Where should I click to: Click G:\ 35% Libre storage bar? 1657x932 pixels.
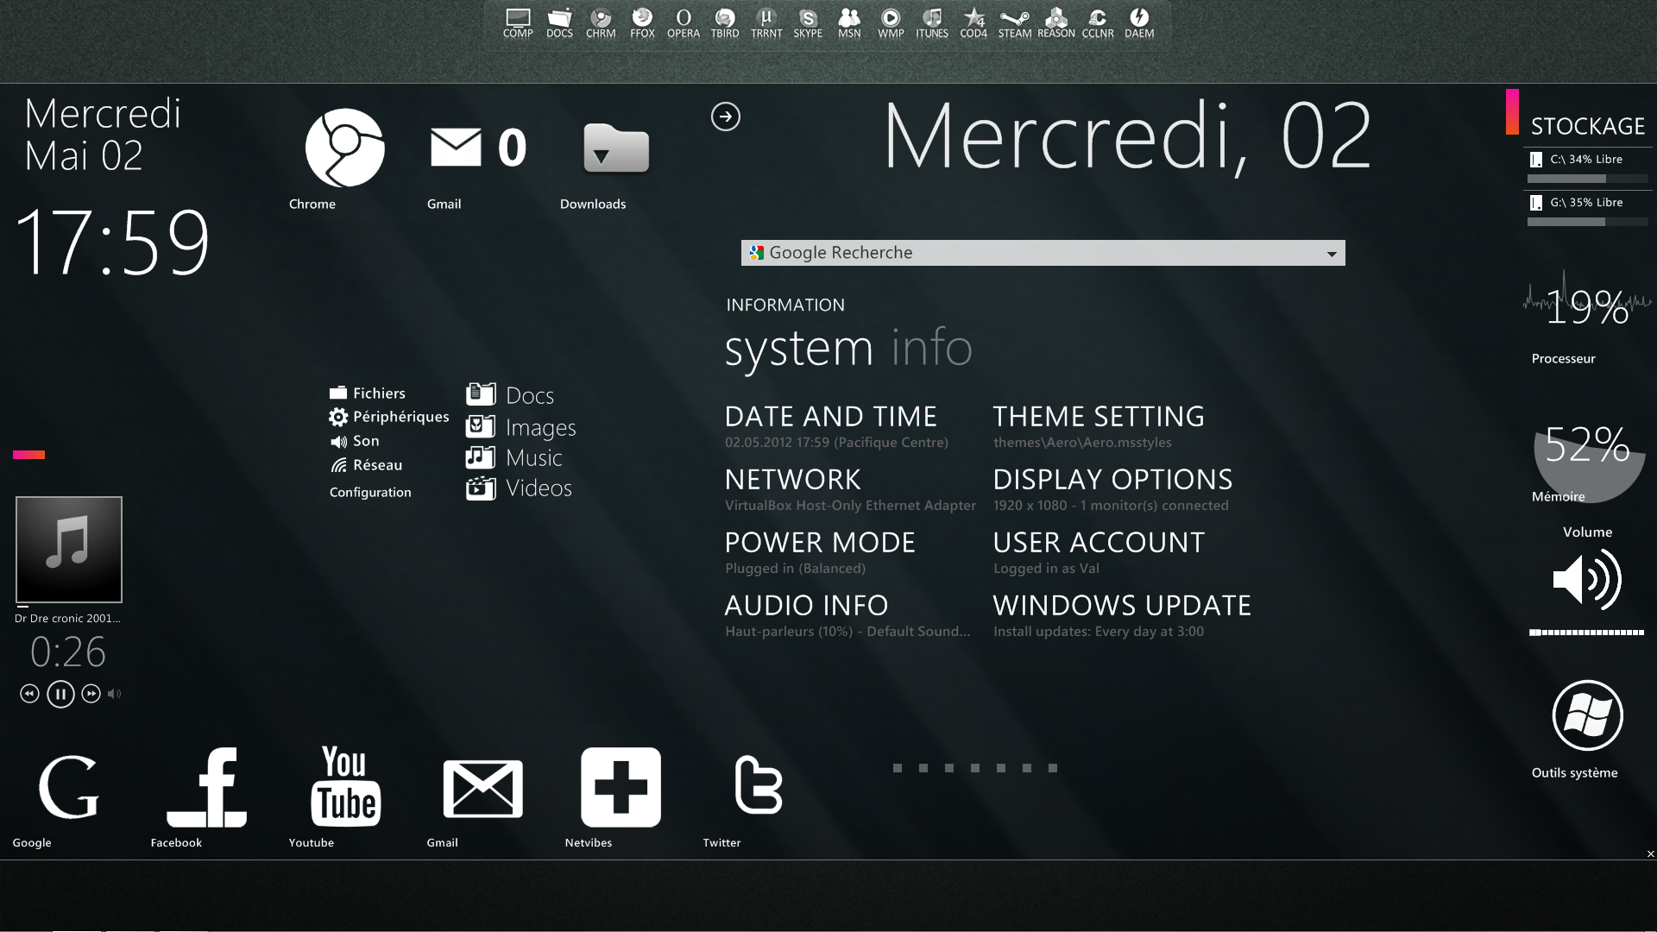pos(1587,222)
